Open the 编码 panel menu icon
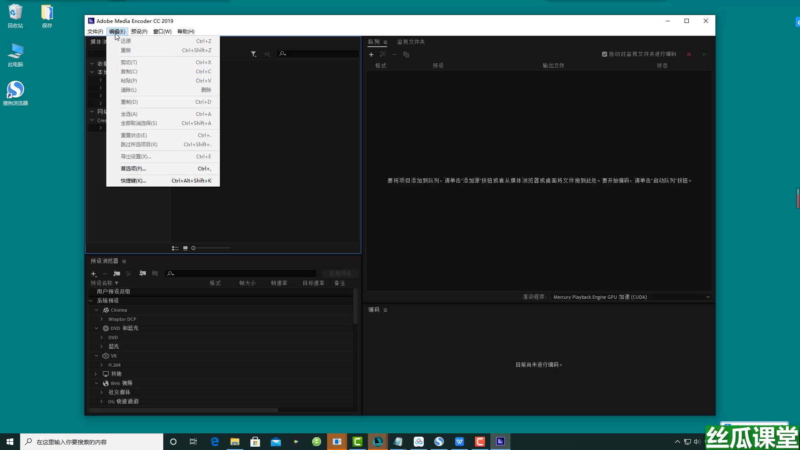This screenshot has width=800, height=450. [x=385, y=310]
